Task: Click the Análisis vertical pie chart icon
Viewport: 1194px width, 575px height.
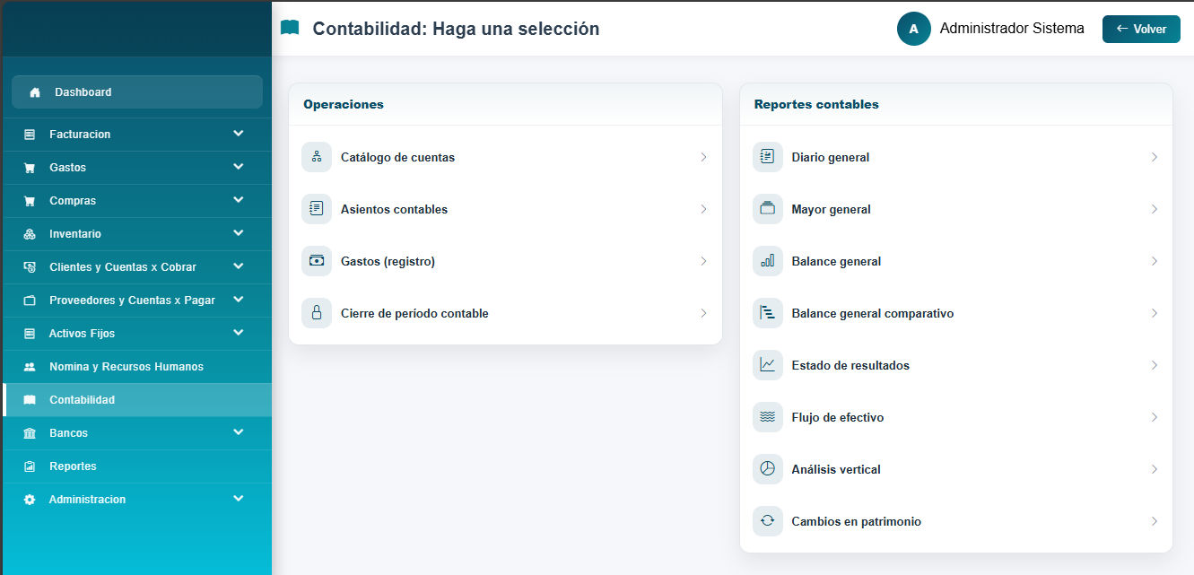Action: 767,469
